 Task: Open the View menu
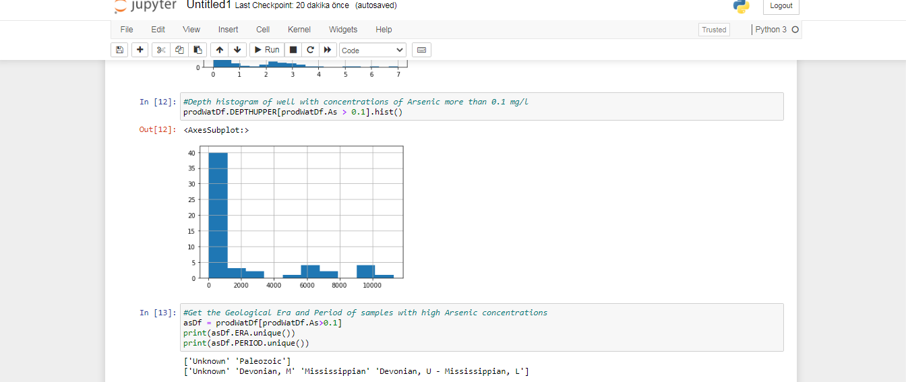(x=191, y=30)
